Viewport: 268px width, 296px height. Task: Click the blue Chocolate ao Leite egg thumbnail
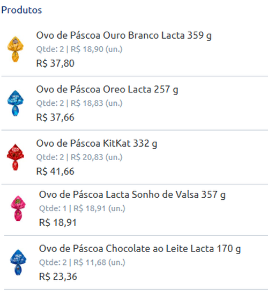point(18,262)
